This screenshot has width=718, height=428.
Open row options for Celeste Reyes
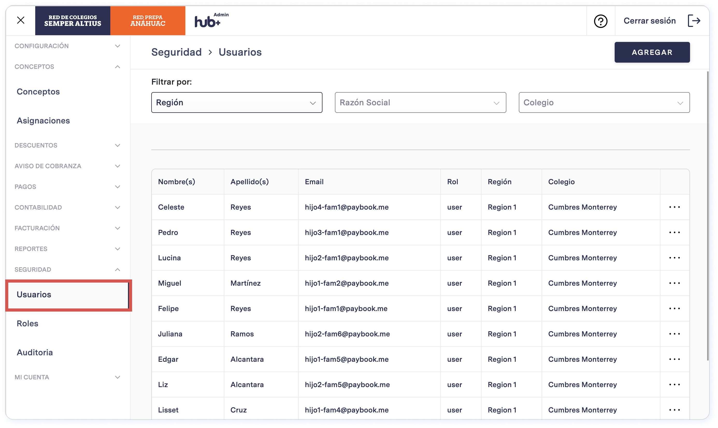(674, 207)
